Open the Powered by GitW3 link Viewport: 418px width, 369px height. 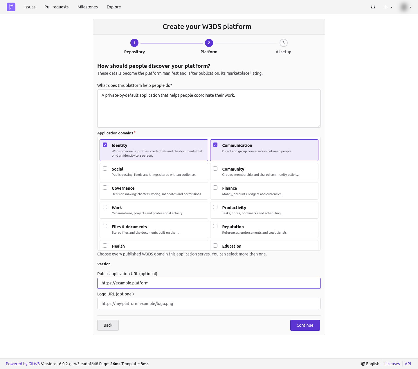pyautogui.click(x=23, y=364)
